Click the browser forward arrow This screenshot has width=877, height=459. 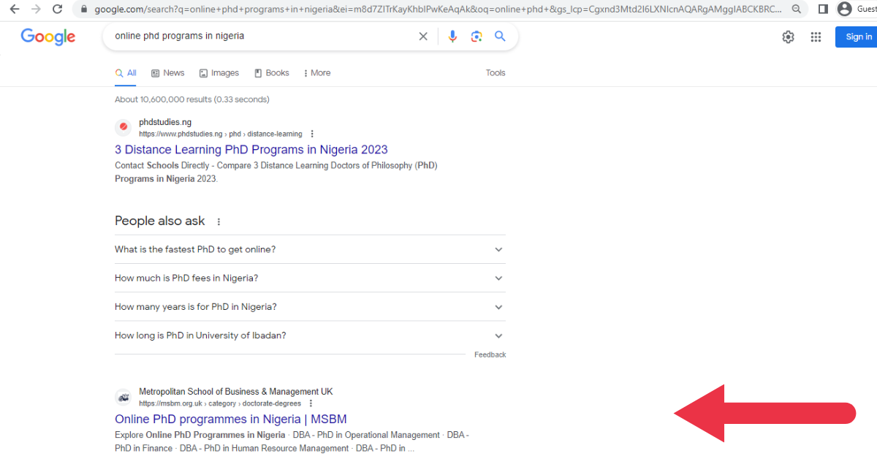36,10
